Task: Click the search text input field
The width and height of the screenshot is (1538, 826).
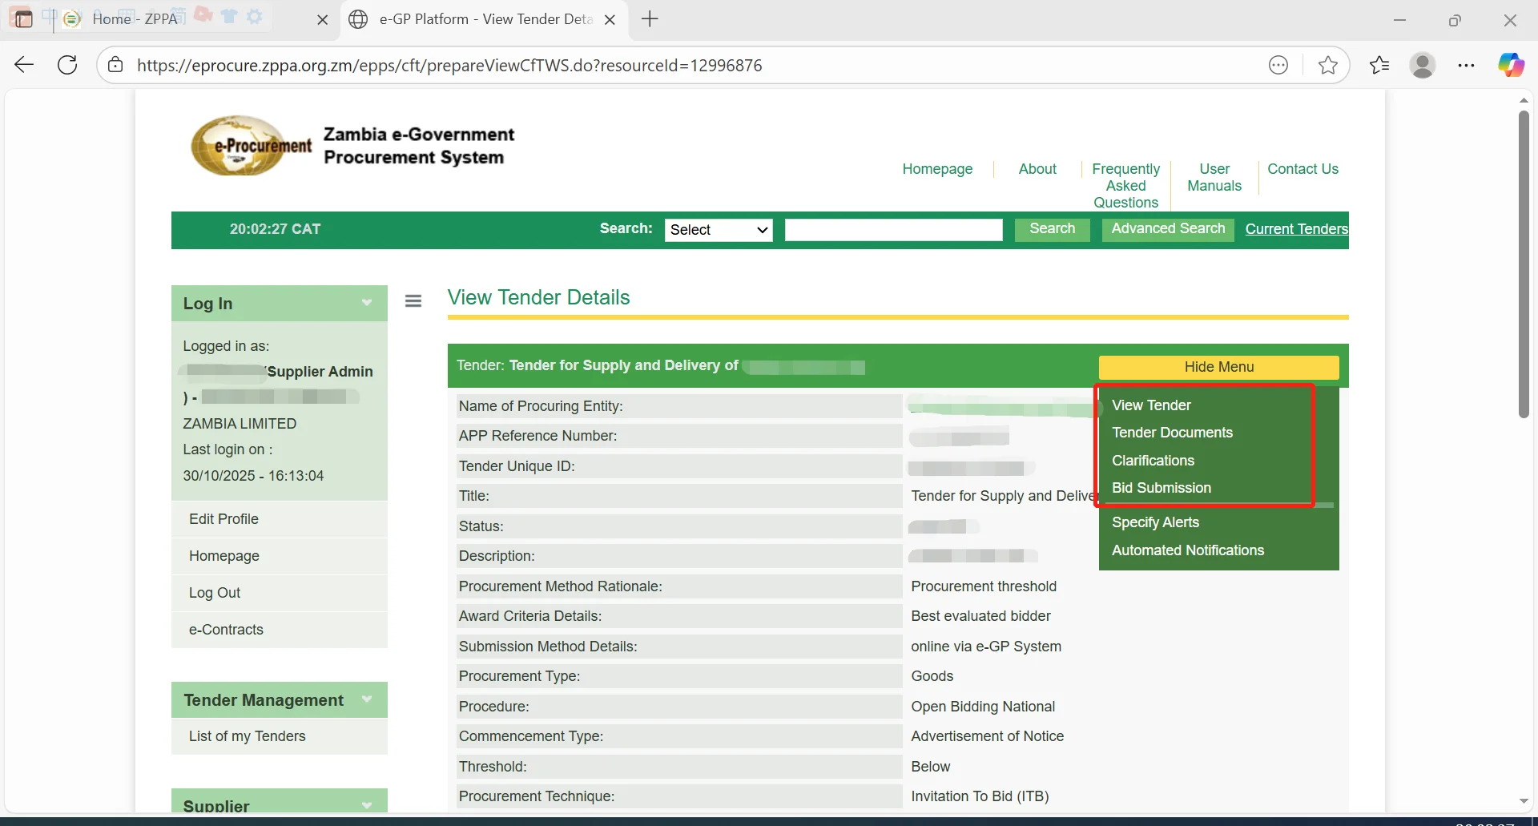Action: click(894, 230)
